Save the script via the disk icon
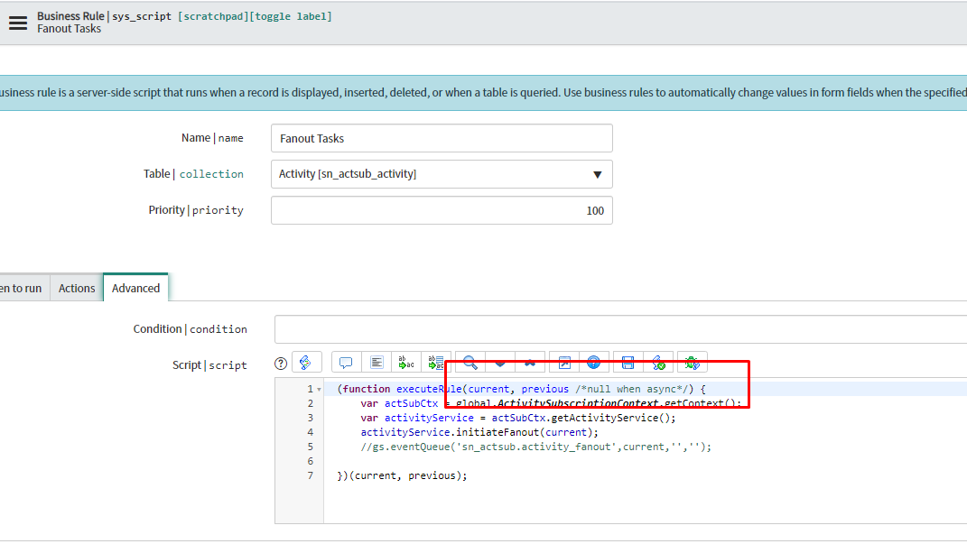Screen dimensions: 967x544 pyautogui.click(x=627, y=362)
